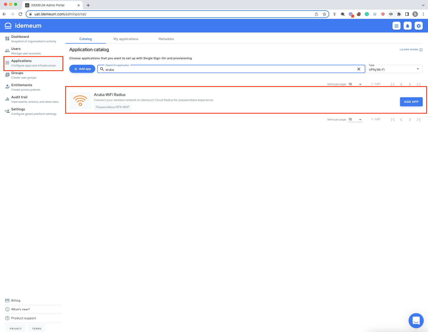
Task: Click the idemeum logo in header
Action: [x=23, y=26]
